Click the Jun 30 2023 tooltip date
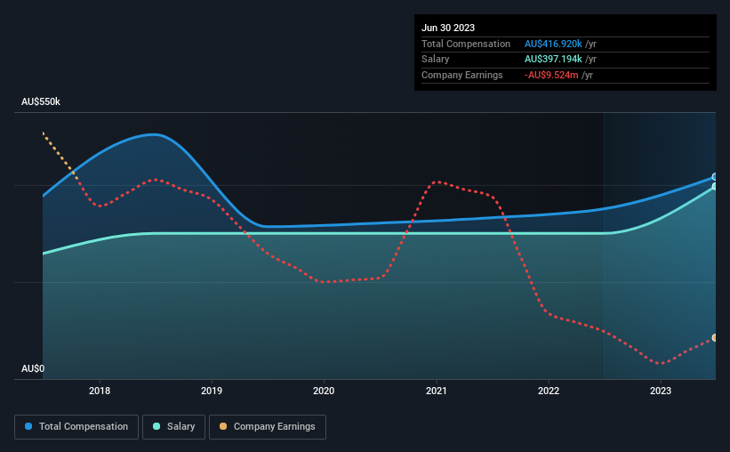Viewport: 730px width, 452px height. pos(448,28)
